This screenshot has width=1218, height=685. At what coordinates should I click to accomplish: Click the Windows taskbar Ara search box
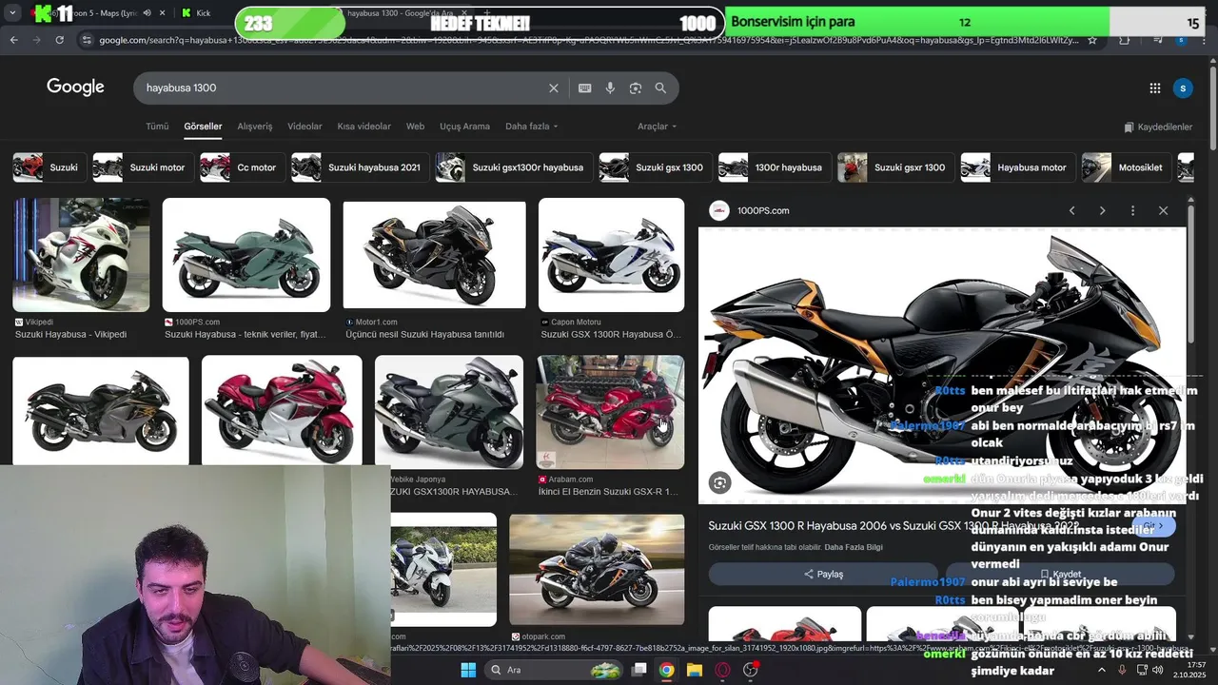pos(556,670)
